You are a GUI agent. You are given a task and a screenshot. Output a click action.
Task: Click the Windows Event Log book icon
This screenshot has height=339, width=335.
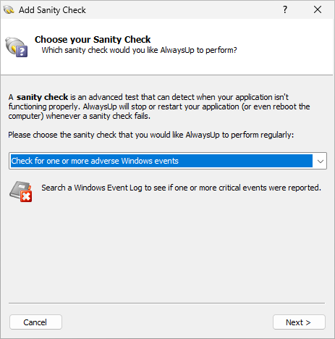21,191
